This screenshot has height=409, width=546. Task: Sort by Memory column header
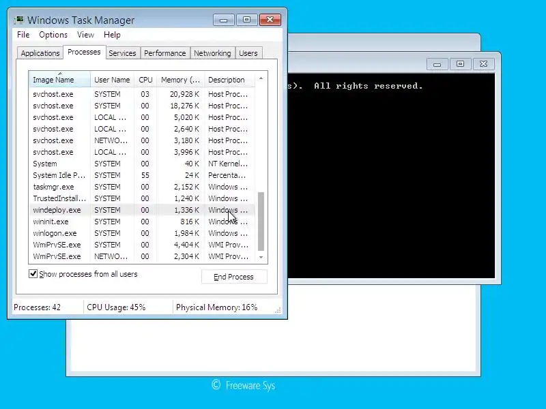pos(180,80)
